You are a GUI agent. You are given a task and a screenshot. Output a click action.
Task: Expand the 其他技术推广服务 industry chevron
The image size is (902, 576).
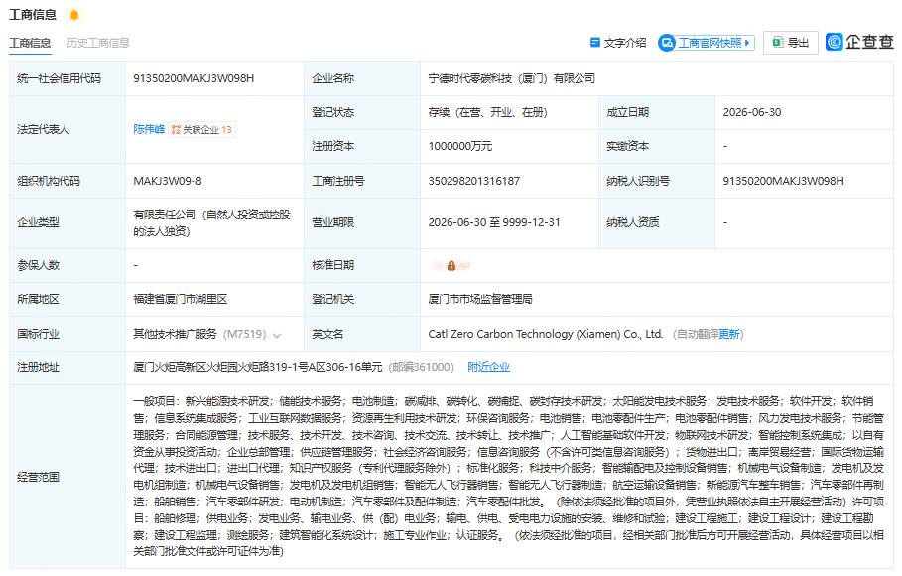tap(277, 336)
